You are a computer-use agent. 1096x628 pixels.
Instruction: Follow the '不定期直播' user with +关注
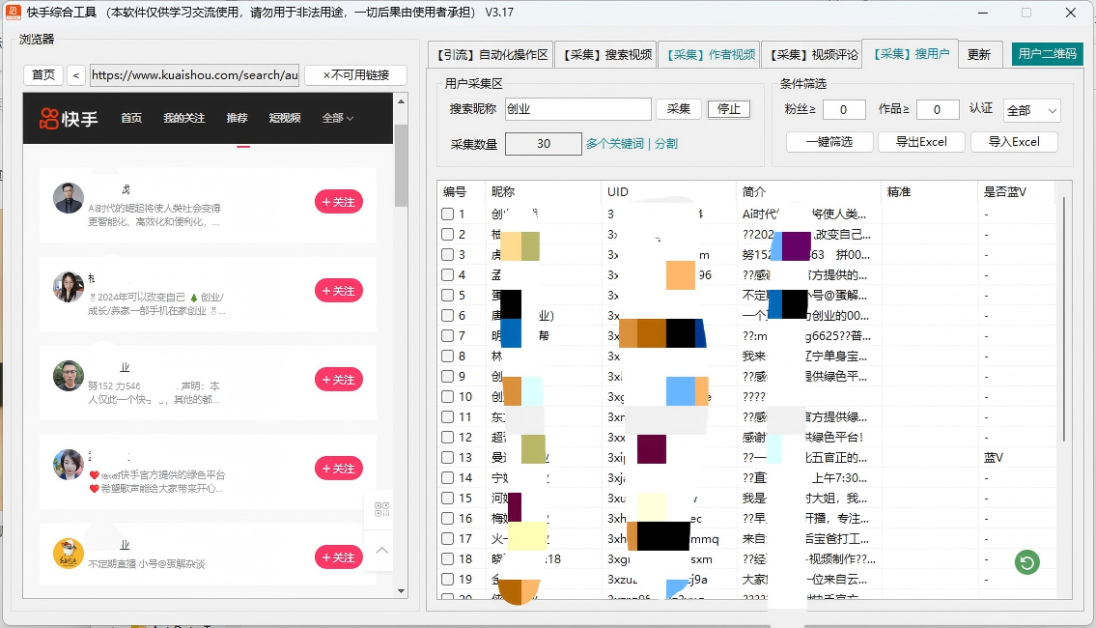[338, 557]
